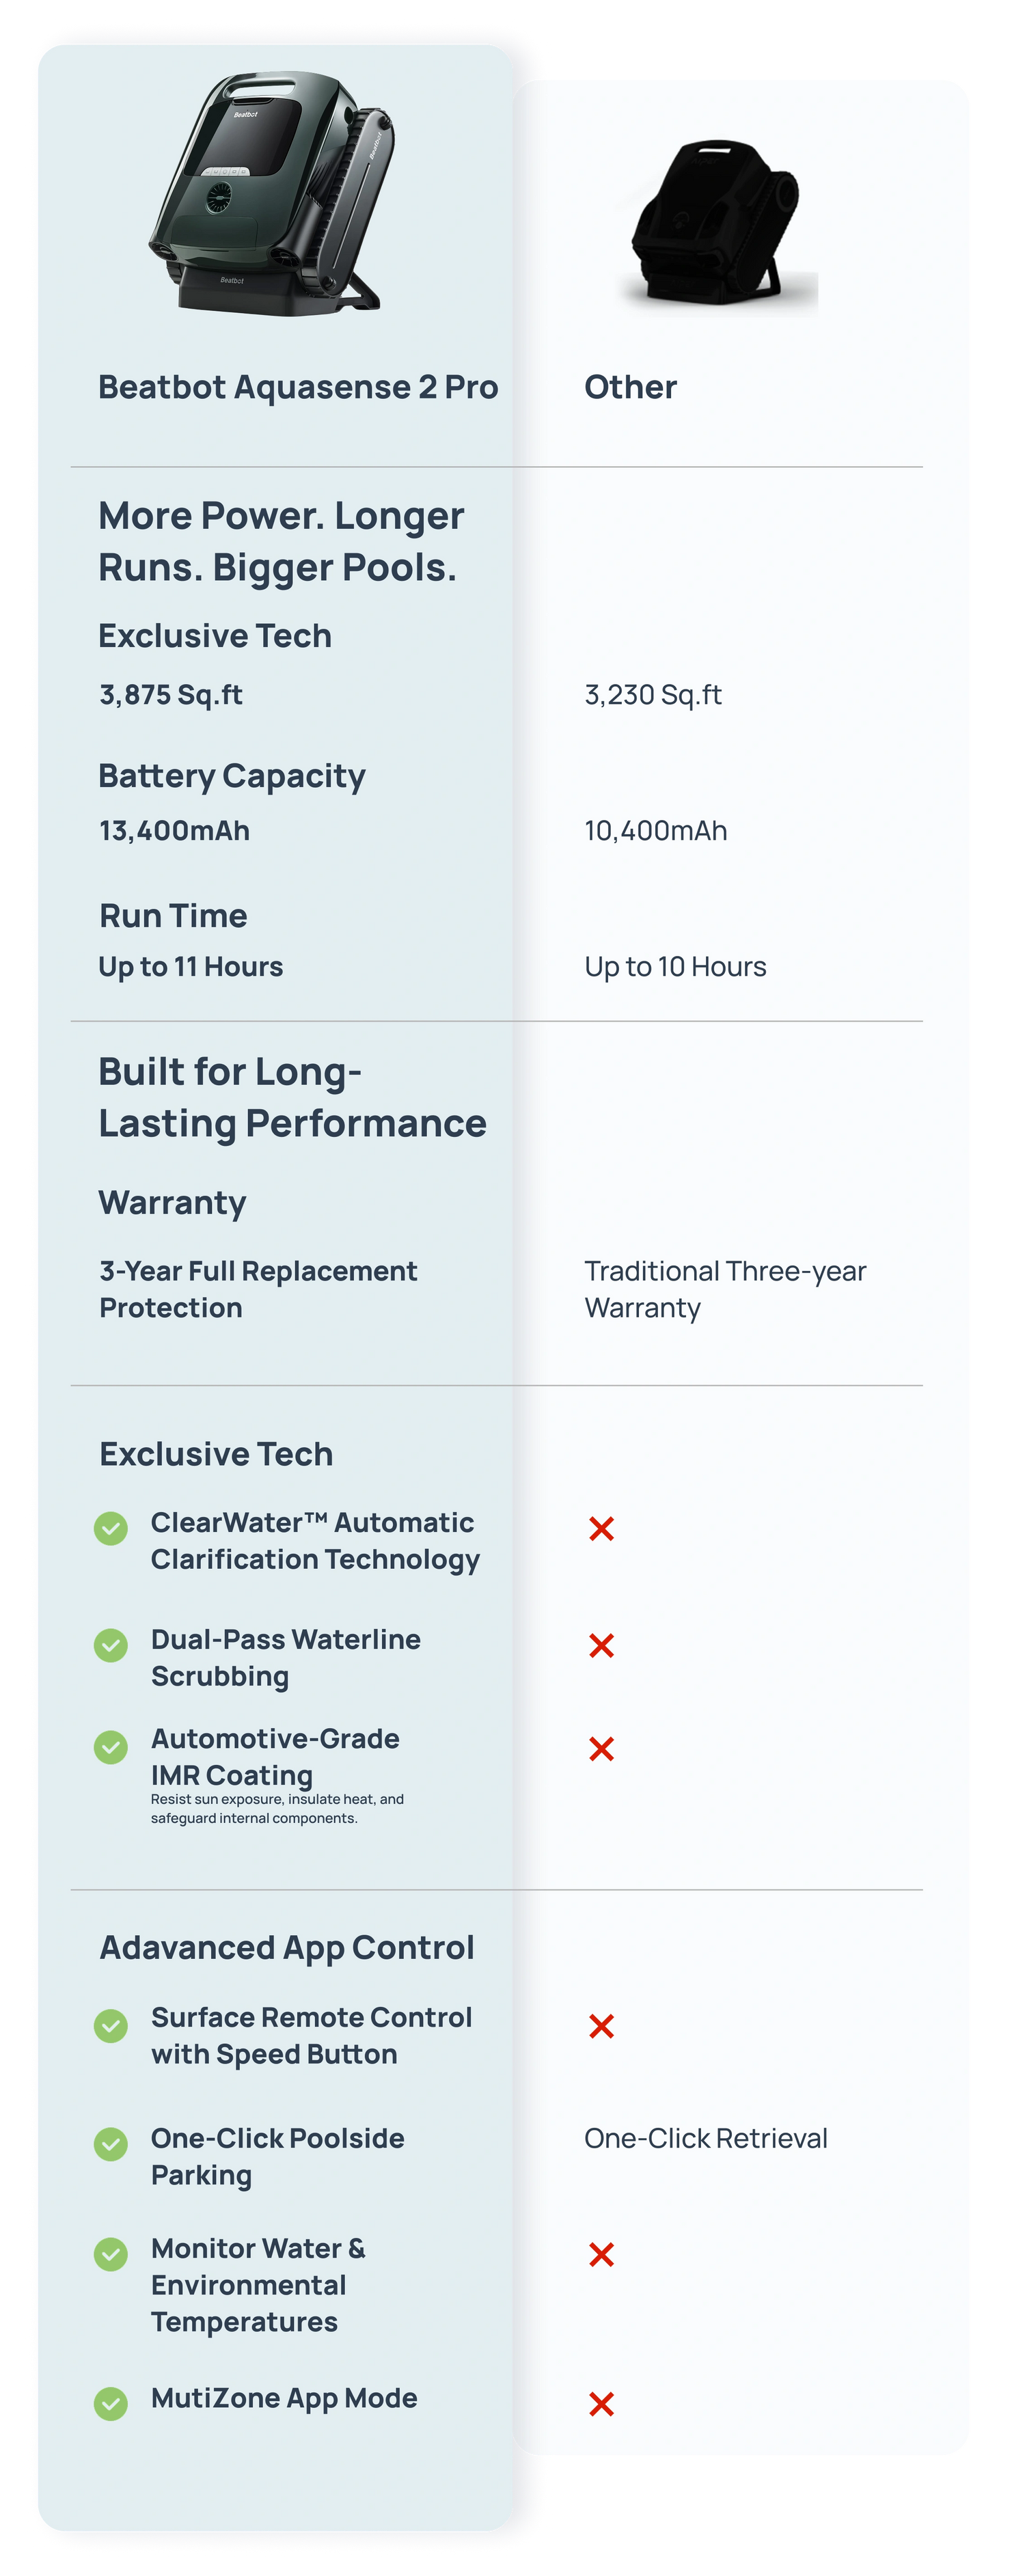Click the red X in the MutiZone App Mode row
The height and width of the screenshot is (2576, 1025).
601,2403
